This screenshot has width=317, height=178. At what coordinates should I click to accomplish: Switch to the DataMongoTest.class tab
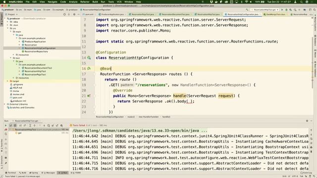(x=275, y=14)
